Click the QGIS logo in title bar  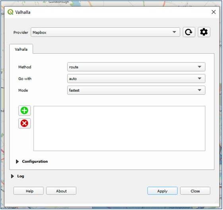[10, 12]
